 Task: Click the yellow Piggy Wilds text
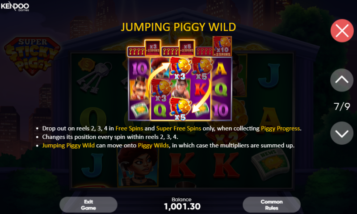[153, 146]
